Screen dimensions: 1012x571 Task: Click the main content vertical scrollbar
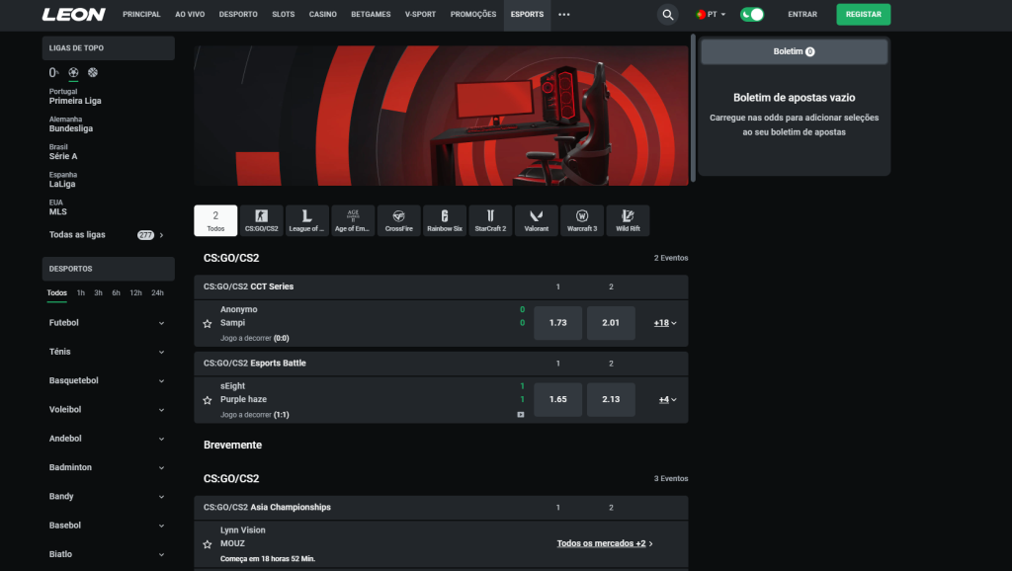tap(693, 108)
